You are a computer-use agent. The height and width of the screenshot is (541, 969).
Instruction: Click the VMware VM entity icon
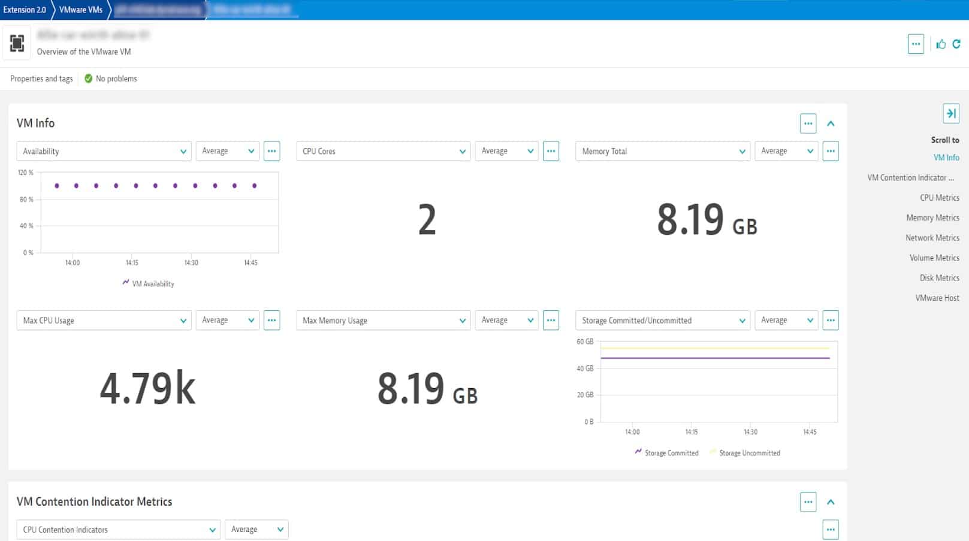click(x=16, y=43)
